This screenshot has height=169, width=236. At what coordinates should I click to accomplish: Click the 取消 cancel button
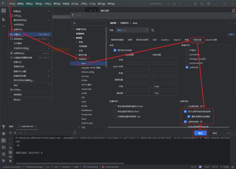point(215,133)
